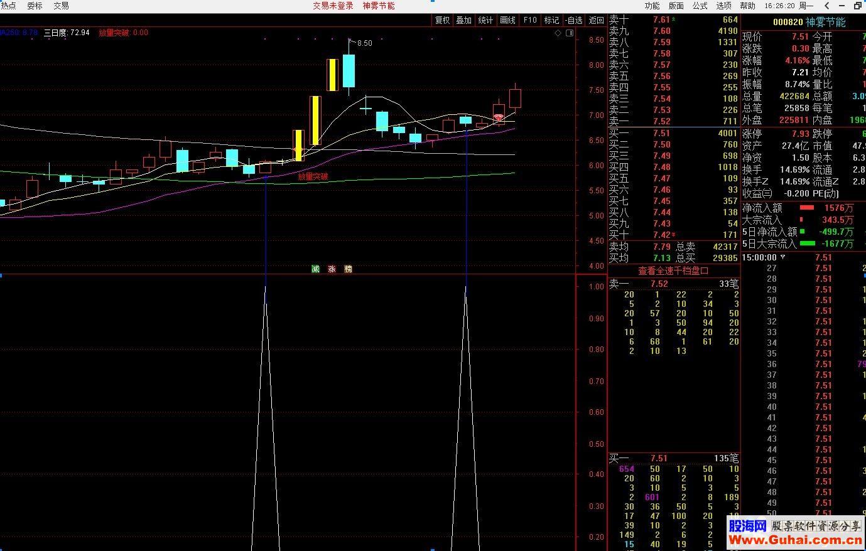Click the 买均 value 7.13
Screen dimensions: 866x551
661,258
